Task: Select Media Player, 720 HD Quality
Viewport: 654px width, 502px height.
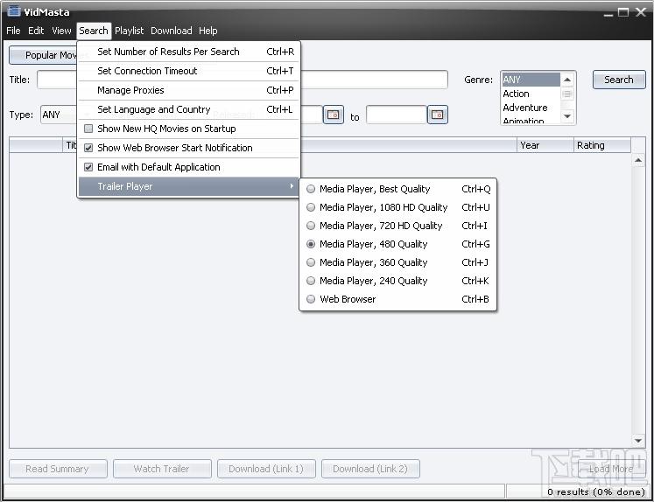Action: click(x=397, y=226)
